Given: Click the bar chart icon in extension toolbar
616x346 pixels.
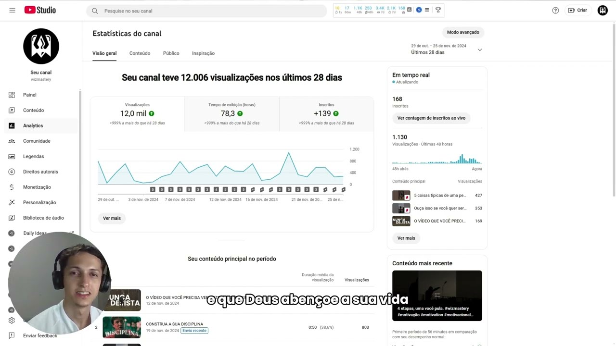Looking at the screenshot, I should click(x=410, y=10).
